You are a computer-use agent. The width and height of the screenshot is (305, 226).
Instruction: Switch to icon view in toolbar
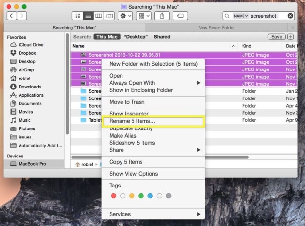click(x=77, y=16)
